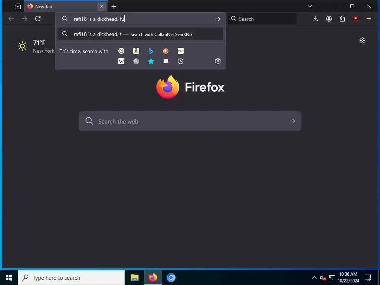
Task: Open network status in system tray
Action: [x=332, y=278]
